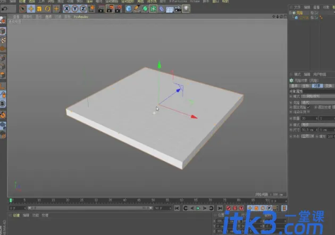Click the red Record Active Objects button
335x235 pixels.
(x=229, y=208)
